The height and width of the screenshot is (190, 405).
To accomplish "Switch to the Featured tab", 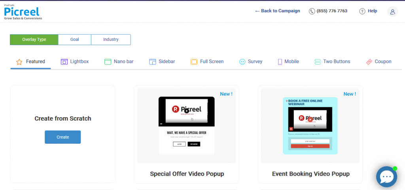I will click(x=30, y=62).
